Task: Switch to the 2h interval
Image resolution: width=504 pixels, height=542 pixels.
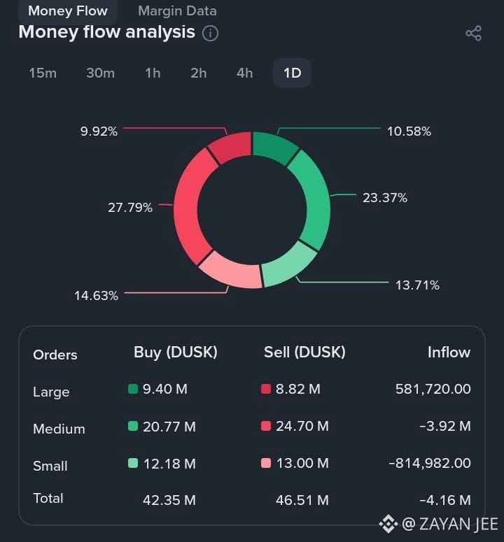Action: point(199,73)
